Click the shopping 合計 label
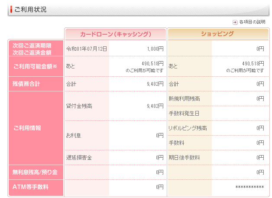This screenshot has height=198, width=272. (174, 84)
